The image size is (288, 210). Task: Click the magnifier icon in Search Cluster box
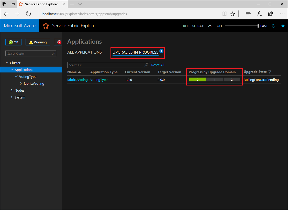pyautogui.click(x=53, y=53)
